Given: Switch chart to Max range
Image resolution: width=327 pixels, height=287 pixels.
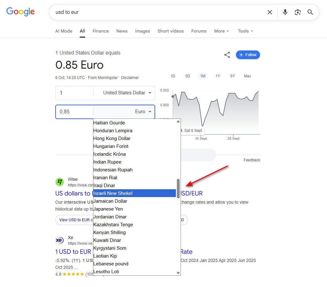Looking at the screenshot, I should click(x=248, y=76).
